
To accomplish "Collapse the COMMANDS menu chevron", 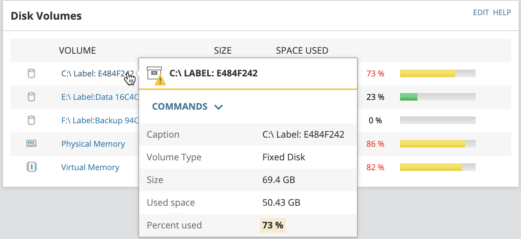I will (x=219, y=107).
